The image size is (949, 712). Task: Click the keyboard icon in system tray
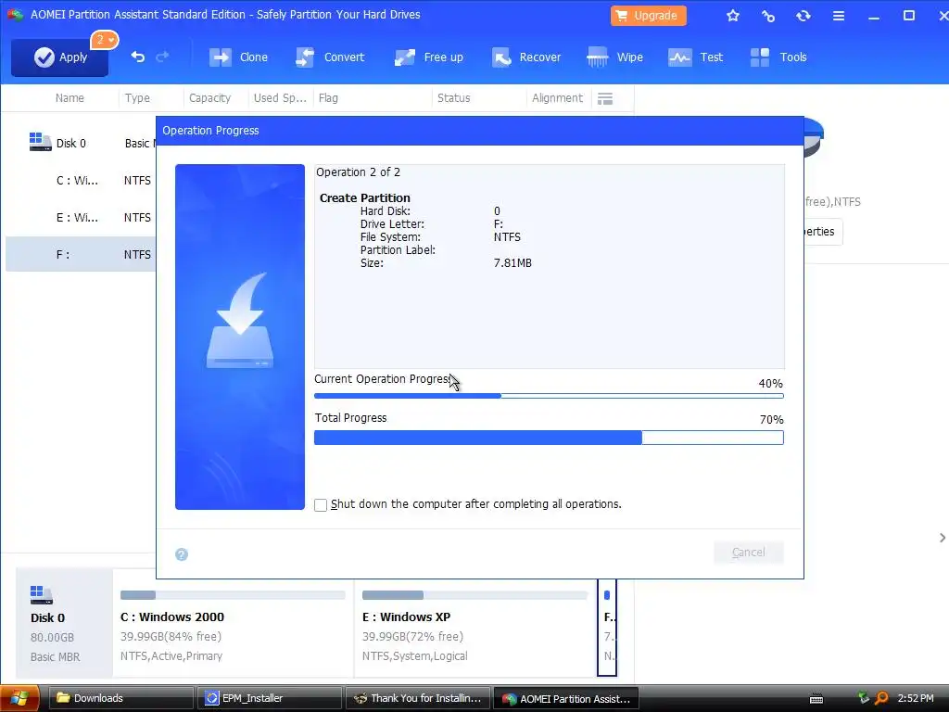pyautogui.click(x=816, y=699)
